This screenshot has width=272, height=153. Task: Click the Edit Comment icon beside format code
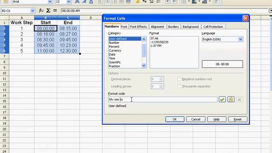[x=231, y=99]
